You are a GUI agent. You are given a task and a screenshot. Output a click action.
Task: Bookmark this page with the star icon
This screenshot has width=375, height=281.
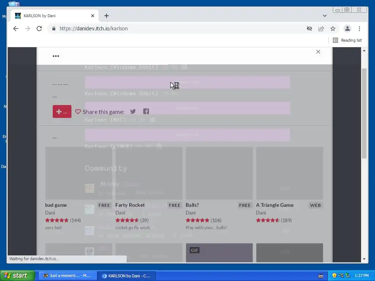coord(333,29)
